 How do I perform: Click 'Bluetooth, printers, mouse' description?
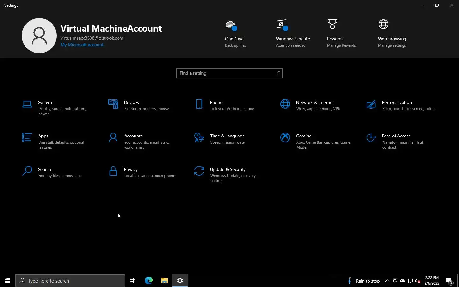146,109
